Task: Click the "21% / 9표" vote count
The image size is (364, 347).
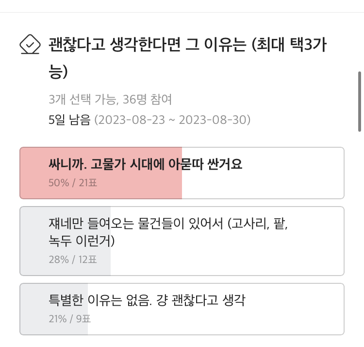Action: pyautogui.click(x=69, y=319)
